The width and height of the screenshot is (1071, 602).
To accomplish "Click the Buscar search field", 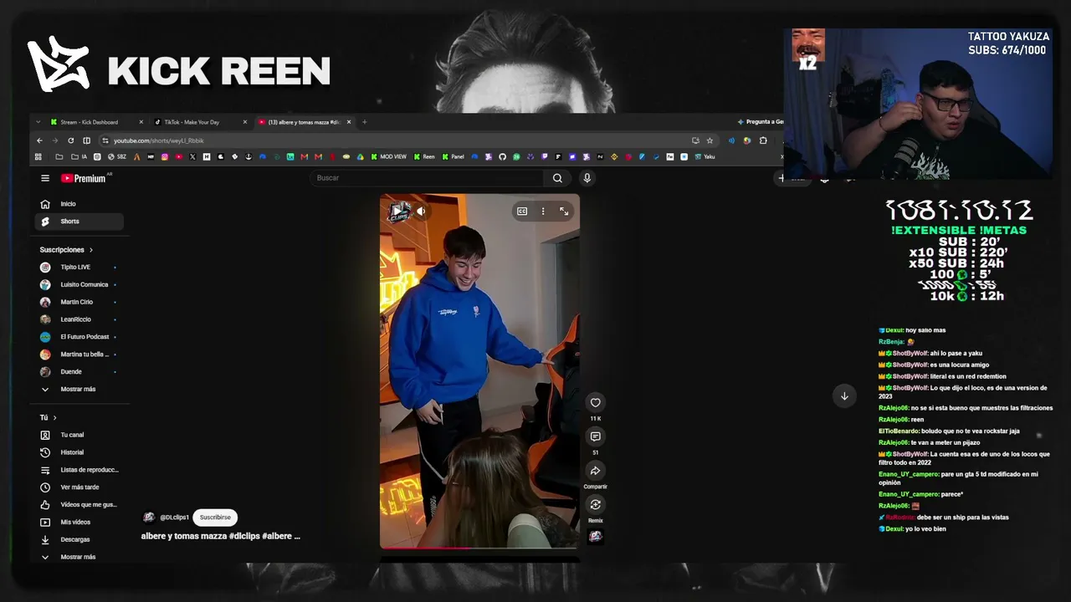I will coord(428,178).
